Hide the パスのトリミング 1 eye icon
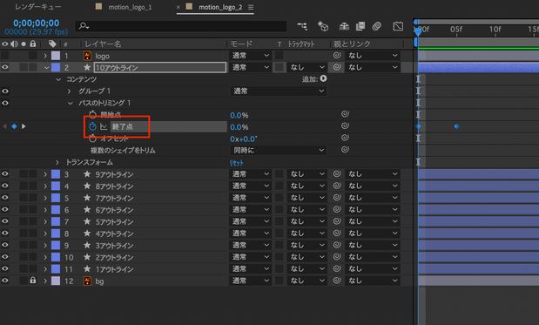This screenshot has width=539, height=325. click(5, 103)
